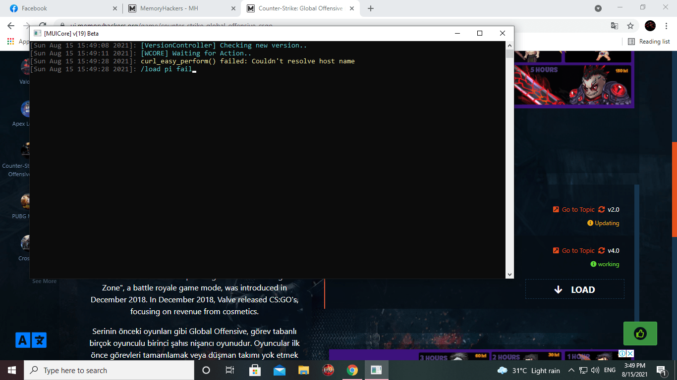This screenshot has width=677, height=380.
Task: Open Chrome's three-dot menu
Action: pyautogui.click(x=667, y=26)
